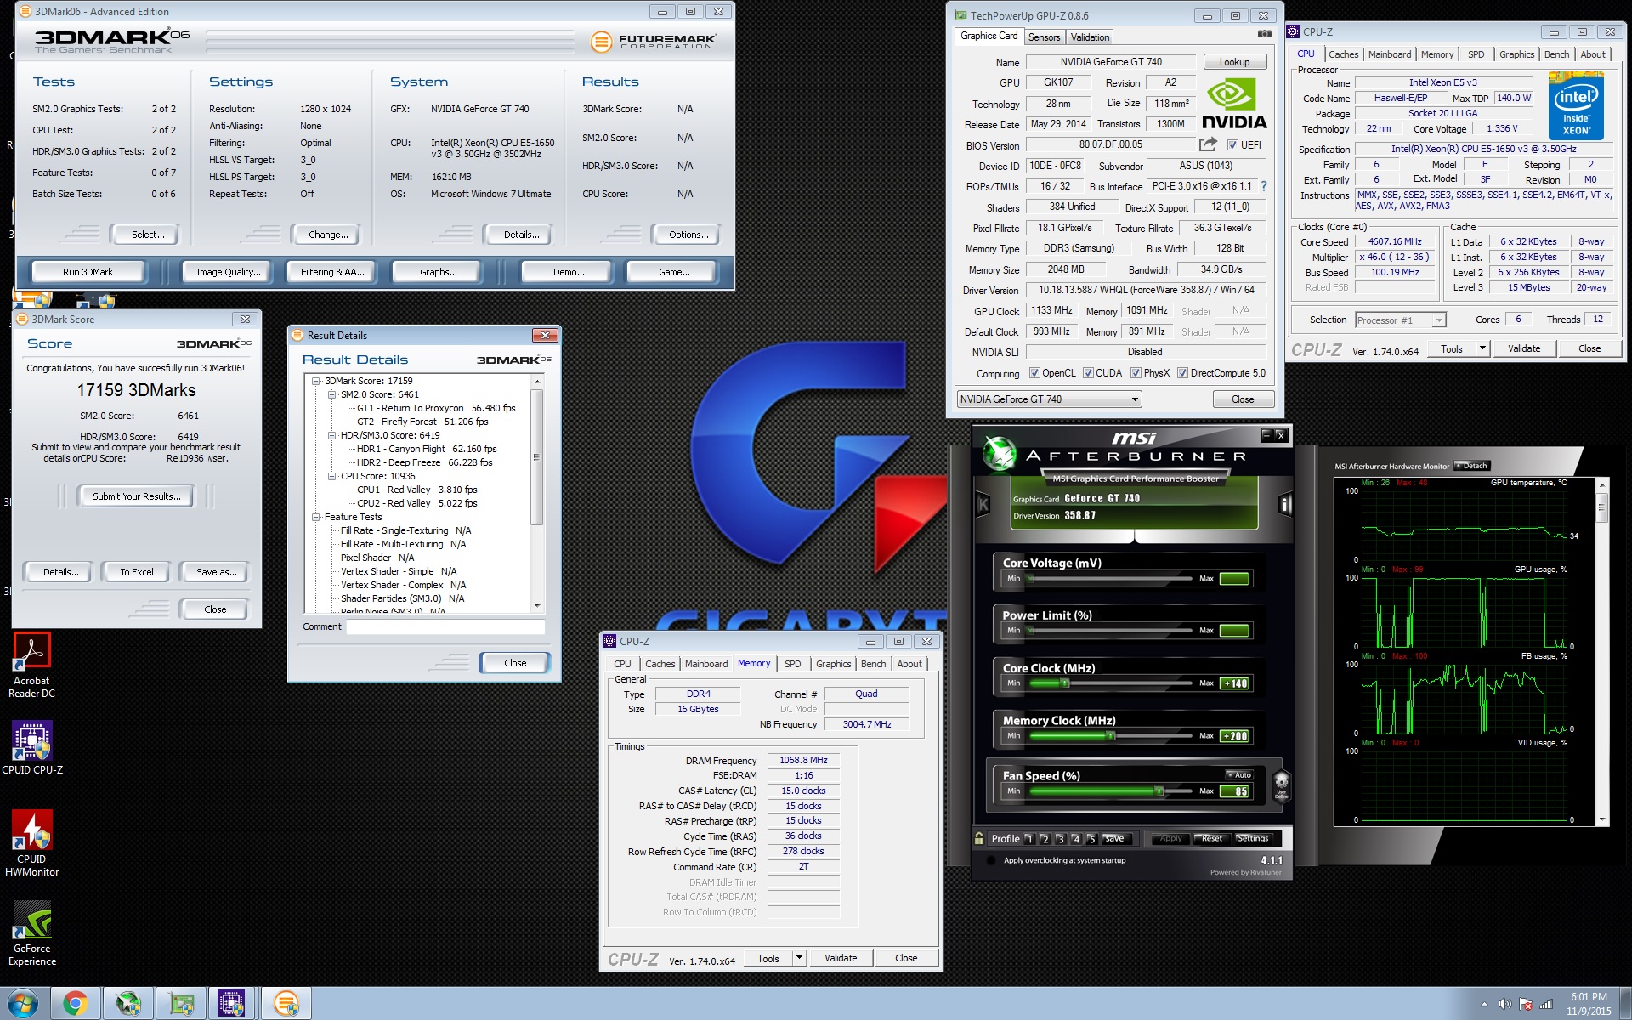Open Mainboard tab in CPU-Z CPU window

click(x=1390, y=54)
